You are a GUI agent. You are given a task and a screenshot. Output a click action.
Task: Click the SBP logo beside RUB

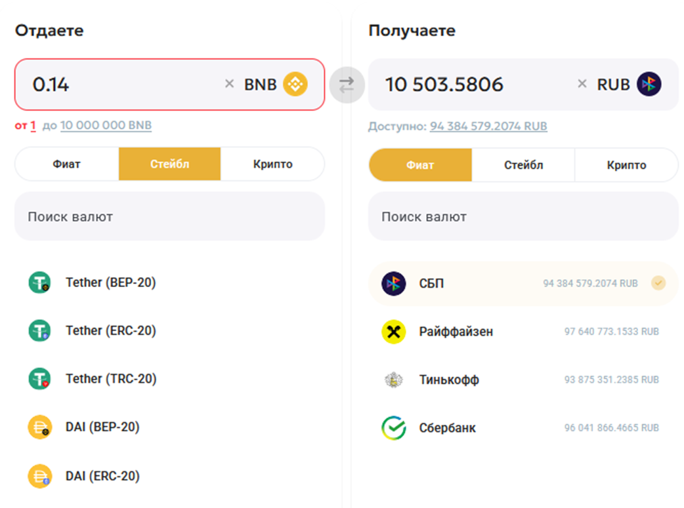[649, 85]
